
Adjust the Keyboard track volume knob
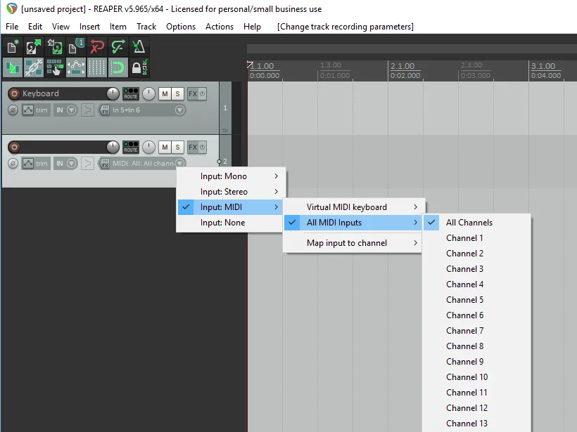click(113, 93)
